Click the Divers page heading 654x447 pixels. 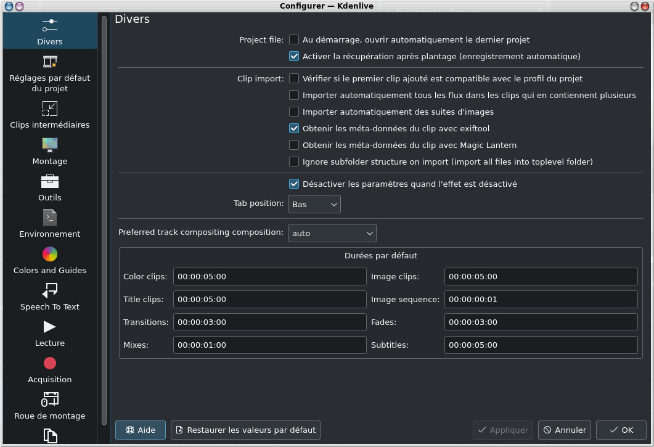tap(133, 19)
